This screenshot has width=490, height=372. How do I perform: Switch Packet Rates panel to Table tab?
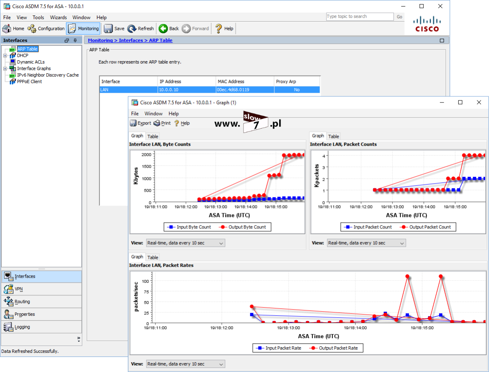pyautogui.click(x=153, y=257)
